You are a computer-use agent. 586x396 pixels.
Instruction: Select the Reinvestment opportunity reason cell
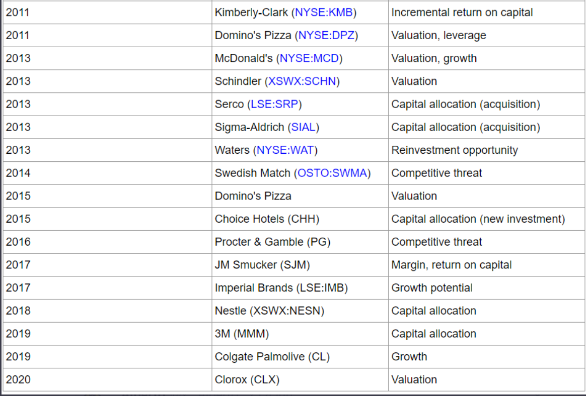point(487,150)
